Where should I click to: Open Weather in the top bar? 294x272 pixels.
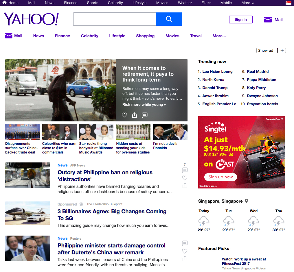(185, 3)
